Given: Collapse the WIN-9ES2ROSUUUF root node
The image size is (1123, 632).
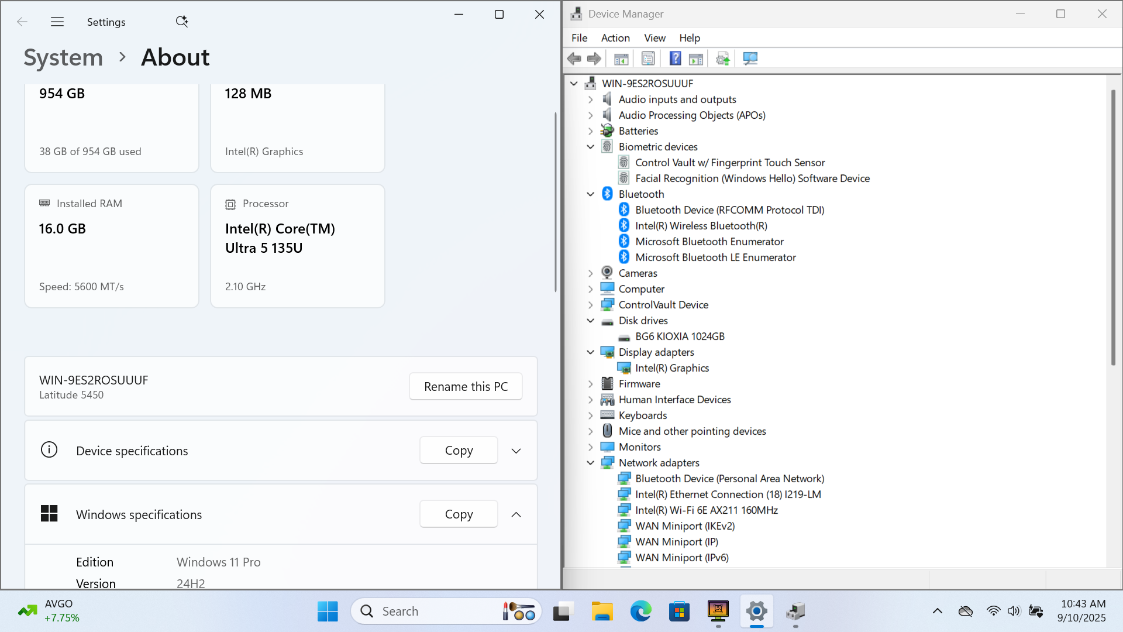Looking at the screenshot, I should click(574, 84).
